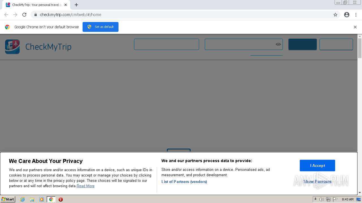Click the browser forward arrow
362x203 pixels.
(15, 15)
